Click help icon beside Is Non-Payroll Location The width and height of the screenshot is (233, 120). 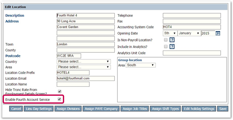[172, 40]
